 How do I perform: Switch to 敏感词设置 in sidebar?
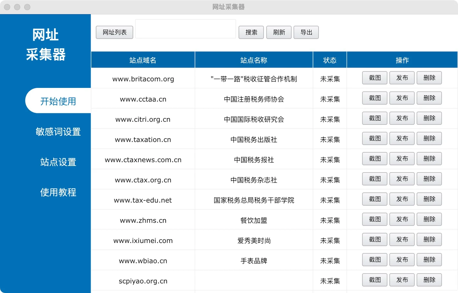(x=58, y=132)
